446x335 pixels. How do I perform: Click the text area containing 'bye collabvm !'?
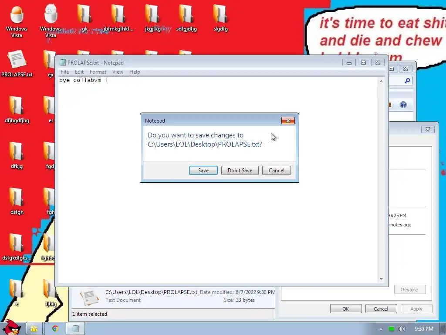point(218,180)
